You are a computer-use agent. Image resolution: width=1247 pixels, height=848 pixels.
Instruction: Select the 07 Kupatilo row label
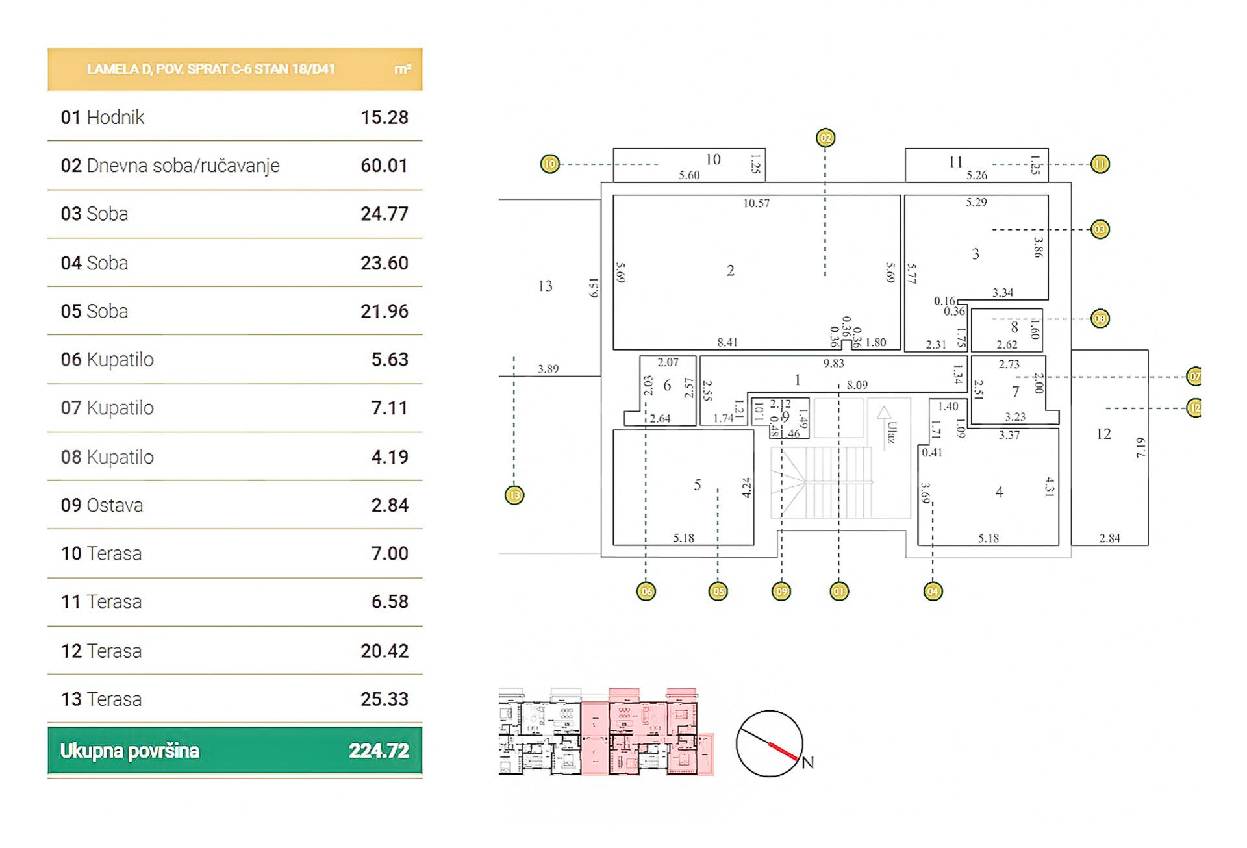(107, 408)
